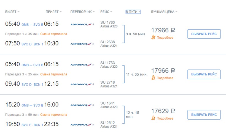Sort results by ЛУЧШАЯ ЦЕНА

tap(164, 12)
